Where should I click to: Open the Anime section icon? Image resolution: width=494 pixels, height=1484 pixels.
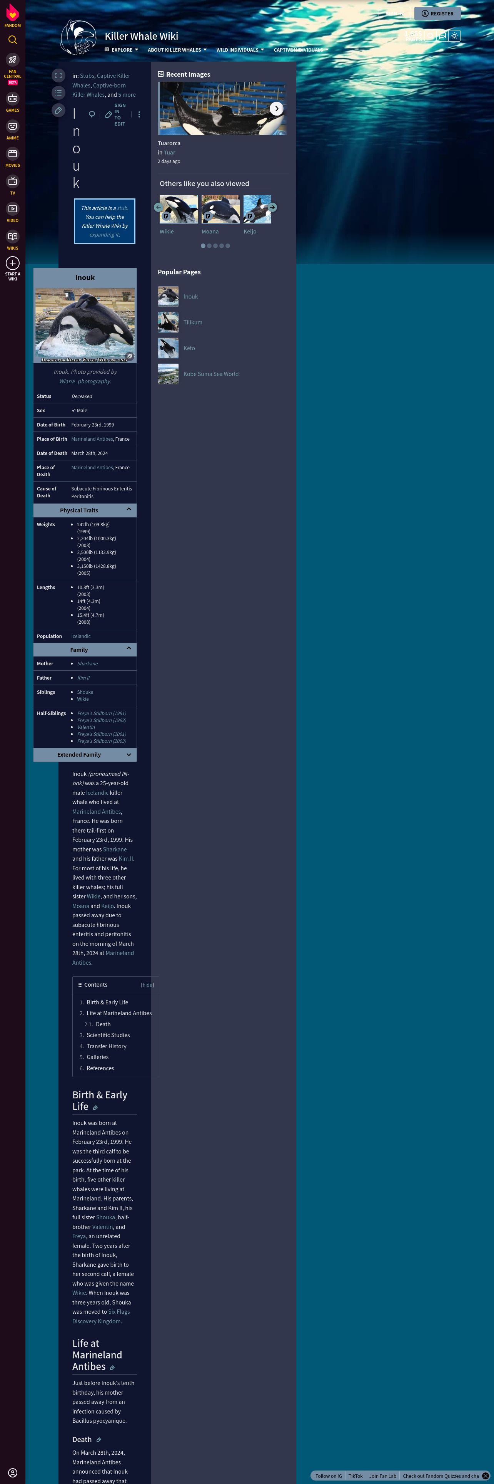[13, 129]
